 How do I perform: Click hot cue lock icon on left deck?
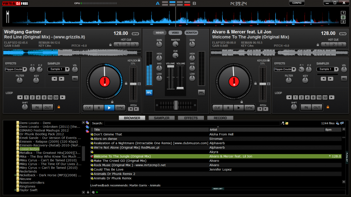(x=110, y=45)
